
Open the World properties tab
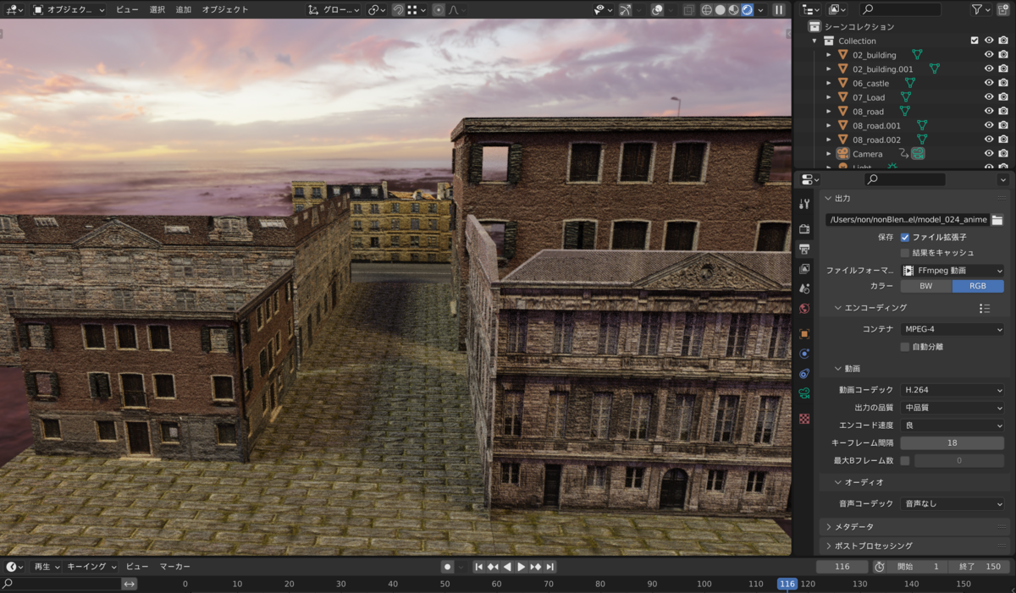point(804,308)
